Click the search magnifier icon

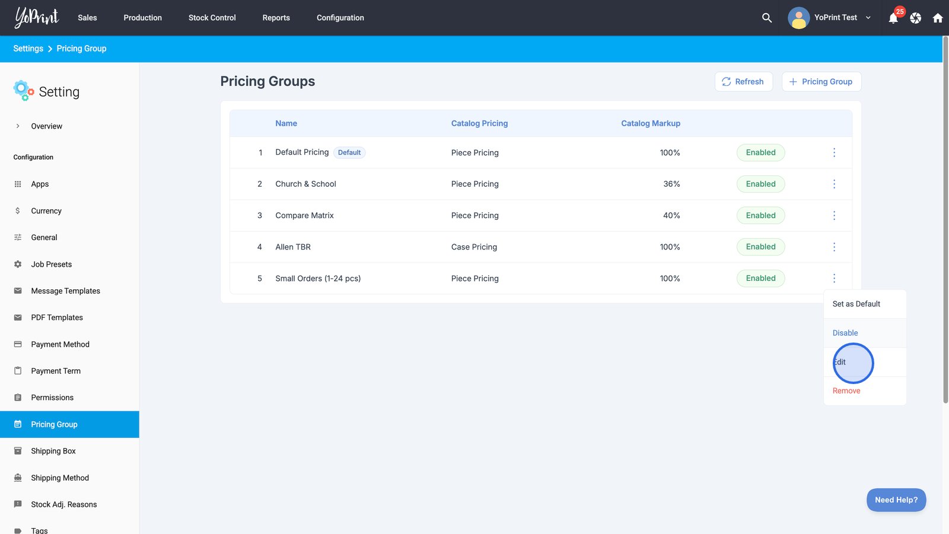pos(766,18)
